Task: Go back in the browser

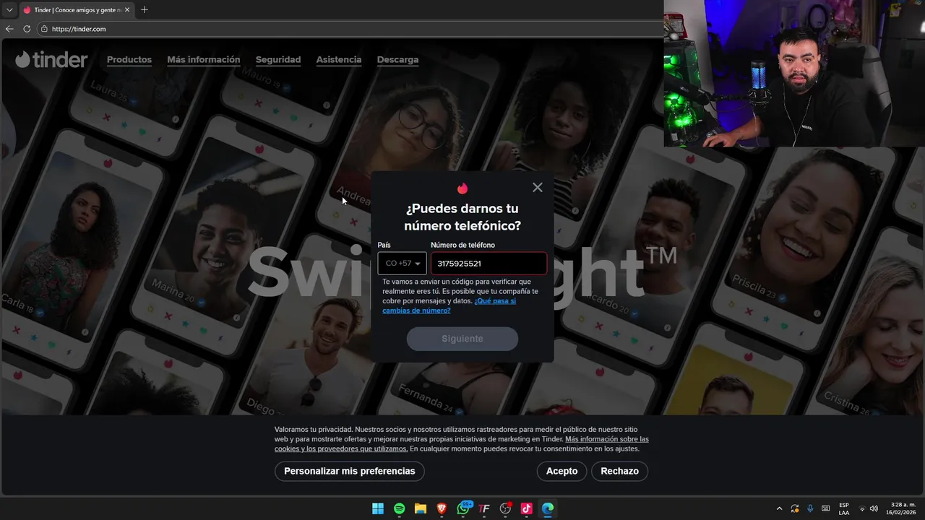Action: click(x=9, y=29)
